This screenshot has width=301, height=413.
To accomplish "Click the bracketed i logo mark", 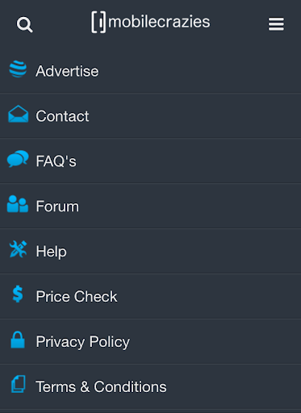I will [98, 23].
